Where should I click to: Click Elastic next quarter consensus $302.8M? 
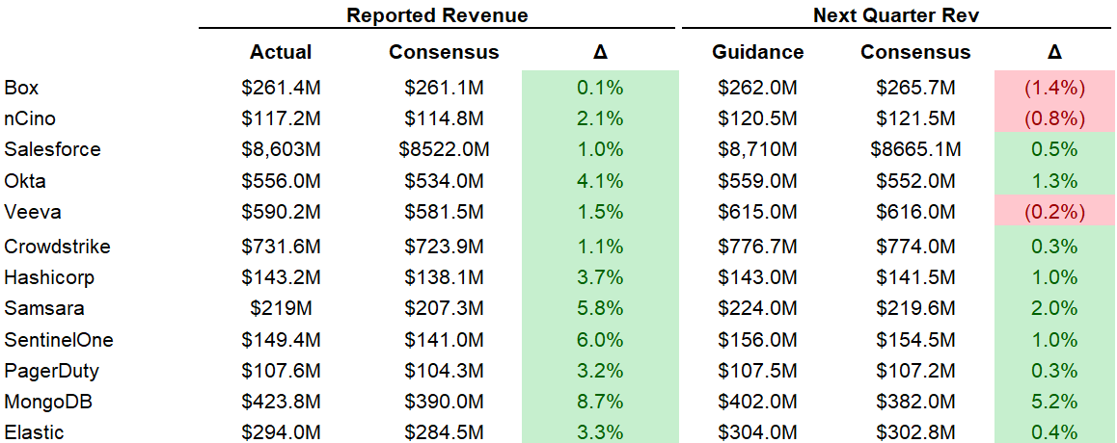click(915, 432)
